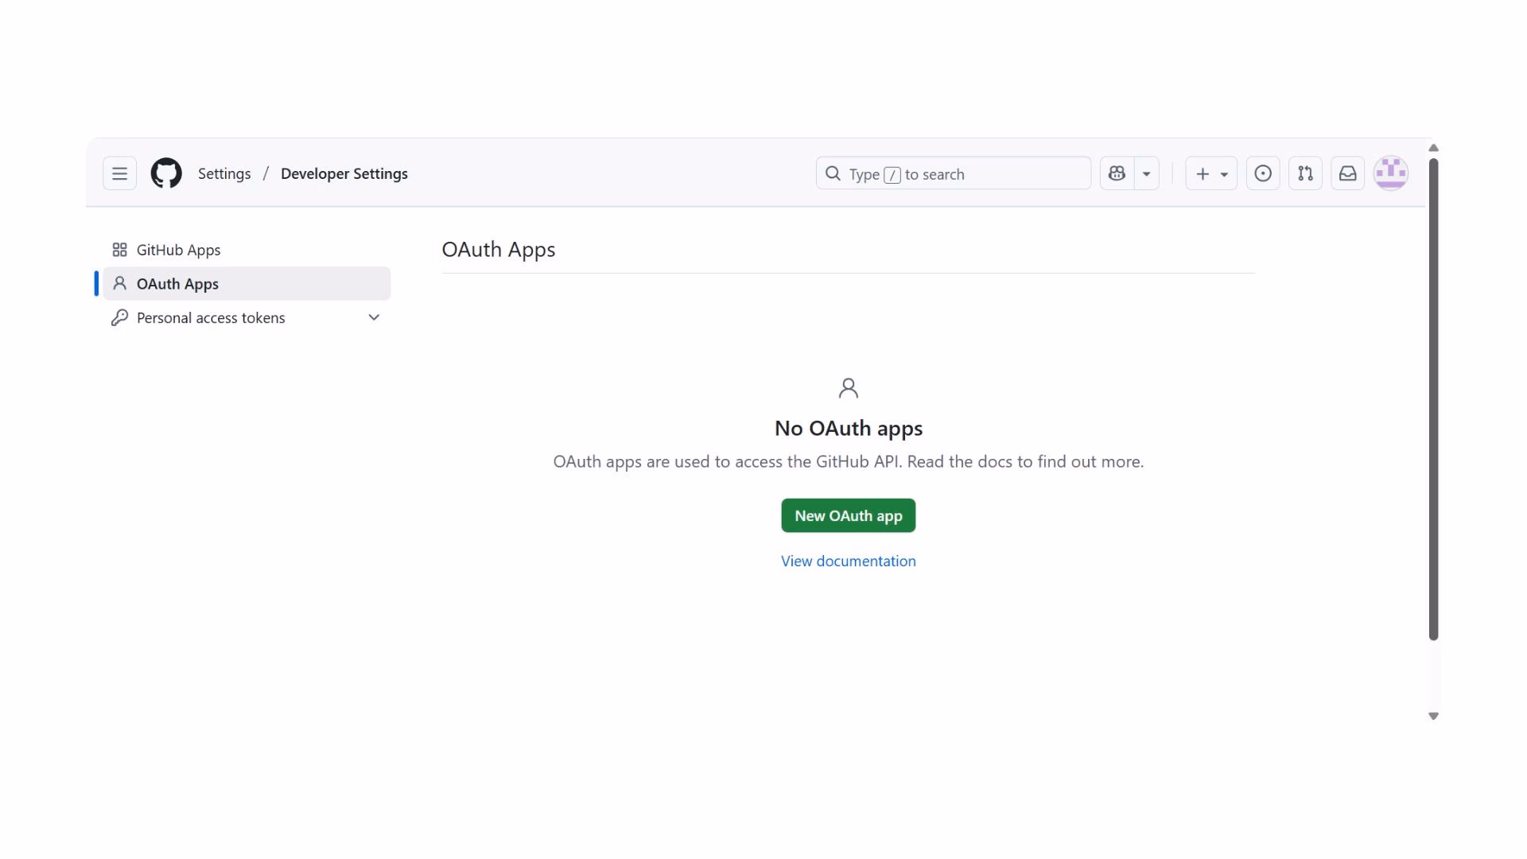Open the notifications inbox icon

[x=1348, y=173]
